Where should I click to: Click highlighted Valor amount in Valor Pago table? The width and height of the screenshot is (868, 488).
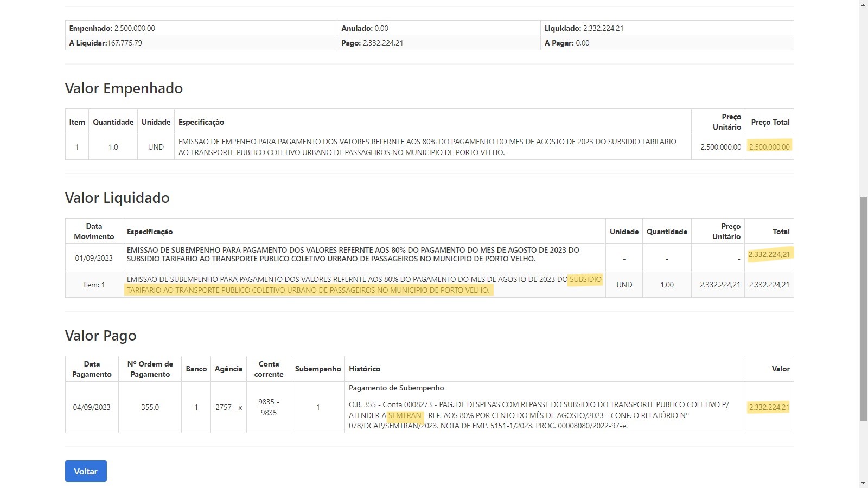(769, 407)
